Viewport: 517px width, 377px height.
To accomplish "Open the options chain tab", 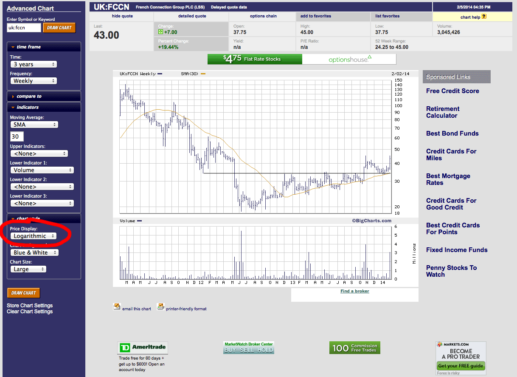I will pos(263,16).
